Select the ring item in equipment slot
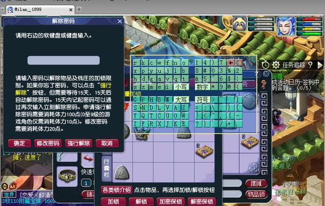 click(x=67, y=176)
